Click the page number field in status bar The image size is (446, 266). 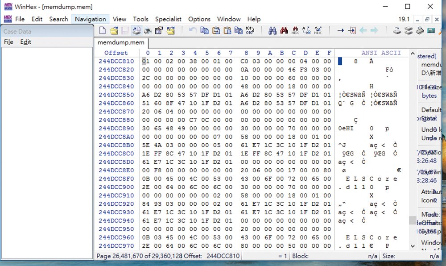click(x=139, y=256)
